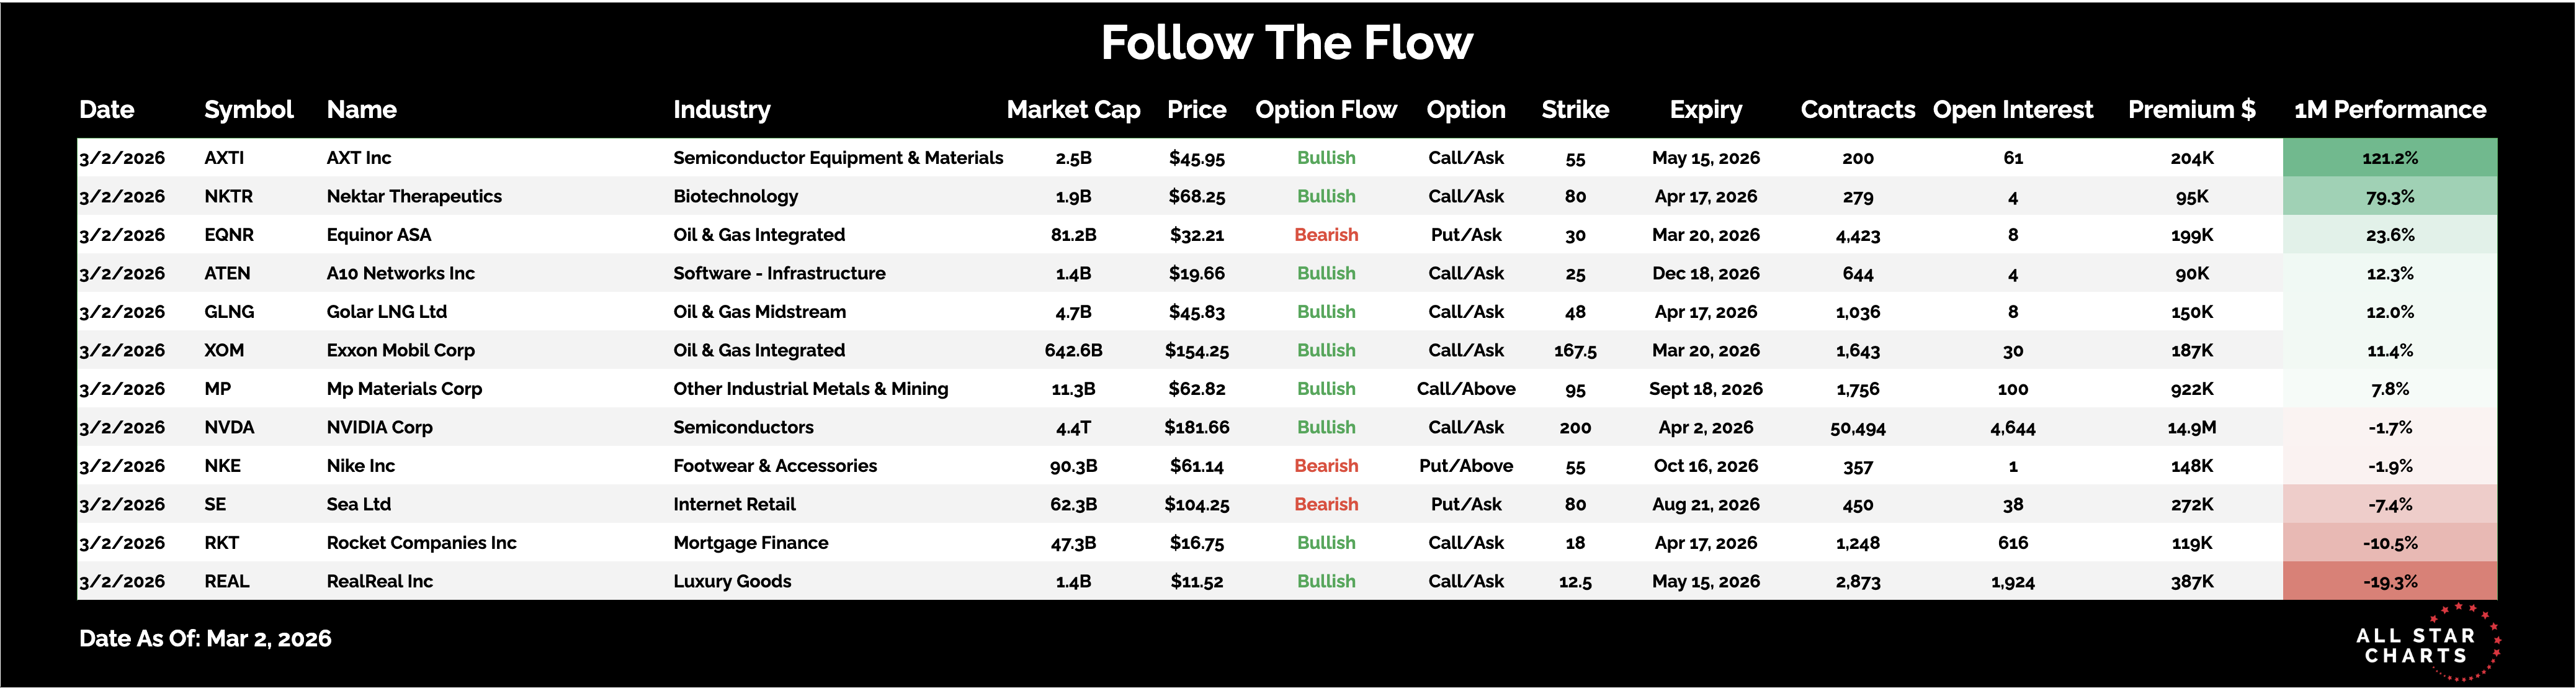Image resolution: width=2576 pixels, height=688 pixels.
Task: Click the Exxon Mobil Corp name
Action: click(400, 350)
